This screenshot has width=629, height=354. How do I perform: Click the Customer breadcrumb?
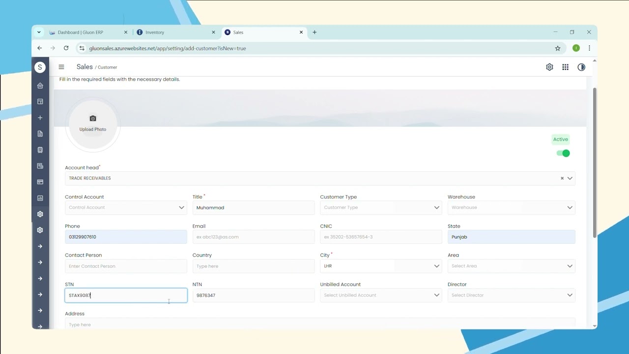pos(108,67)
